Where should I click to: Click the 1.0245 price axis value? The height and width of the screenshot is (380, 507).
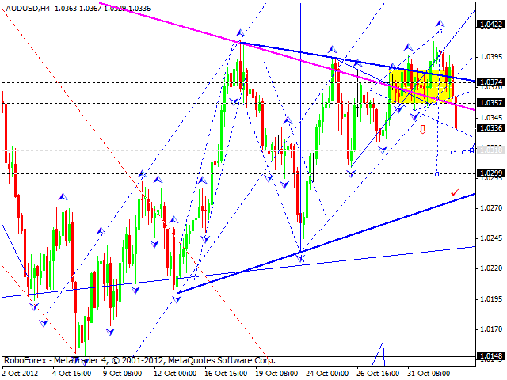[491, 238]
